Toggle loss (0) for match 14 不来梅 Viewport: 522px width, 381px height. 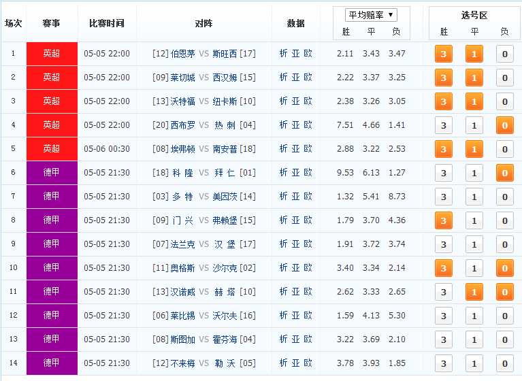[x=505, y=363]
